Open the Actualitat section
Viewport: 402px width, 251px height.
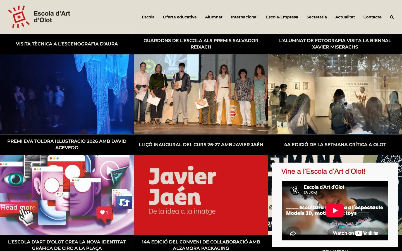(345, 17)
